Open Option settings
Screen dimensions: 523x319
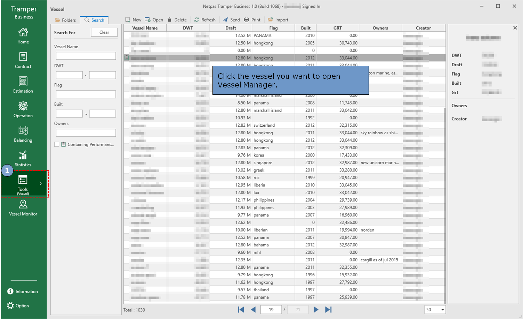click(x=18, y=306)
